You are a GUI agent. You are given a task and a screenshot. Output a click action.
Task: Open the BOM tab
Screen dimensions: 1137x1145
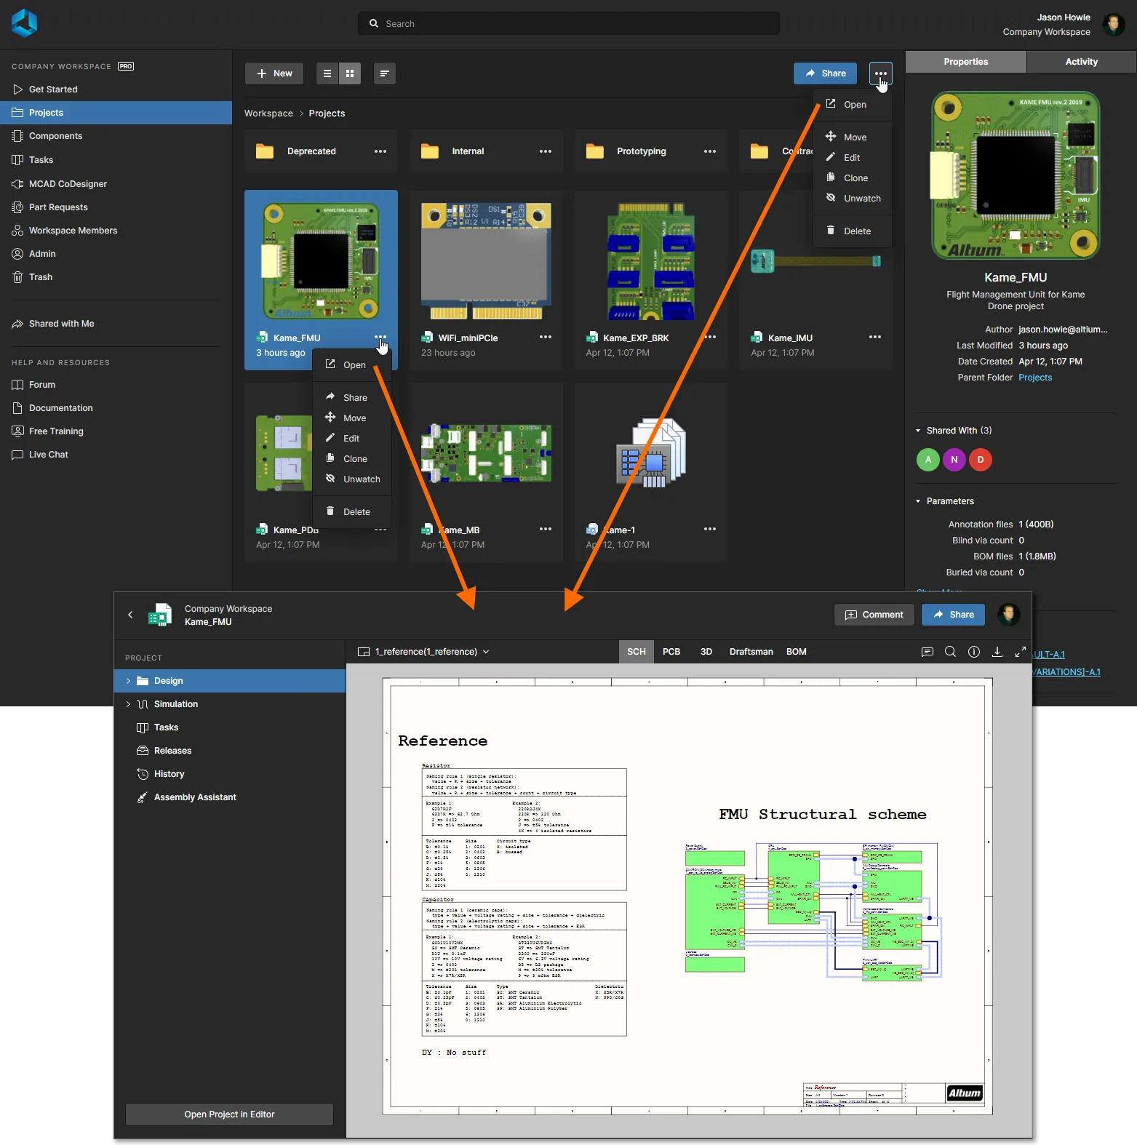tap(797, 652)
